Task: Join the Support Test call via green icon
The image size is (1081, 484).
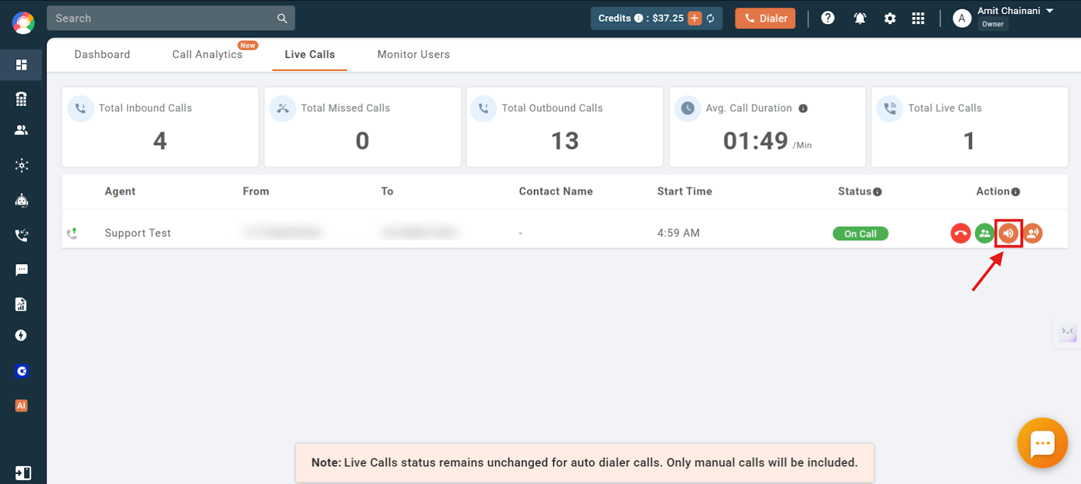Action: pyautogui.click(x=984, y=234)
